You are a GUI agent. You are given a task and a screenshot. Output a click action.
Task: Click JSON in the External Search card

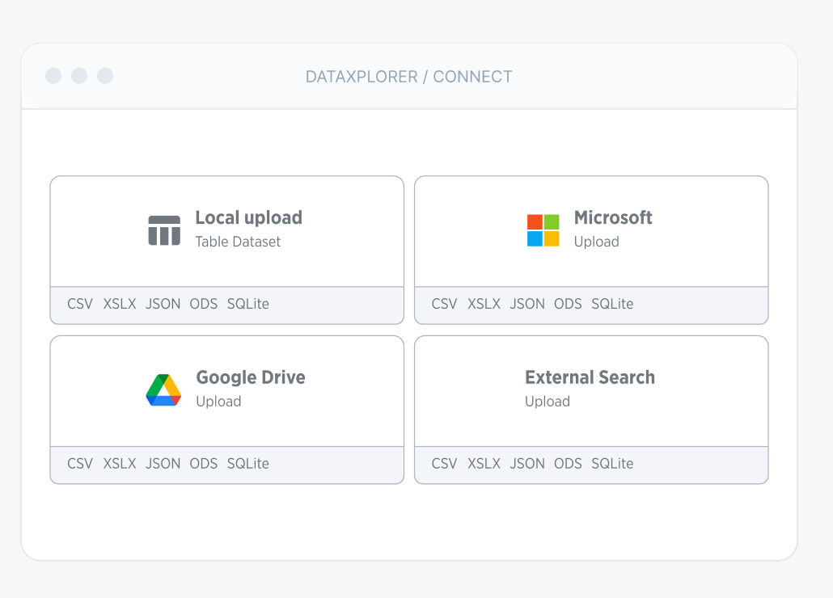527,463
